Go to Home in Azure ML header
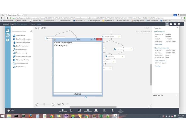186x132 pixels. [33, 24]
